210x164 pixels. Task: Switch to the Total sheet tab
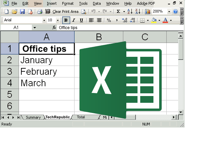[x=81, y=117]
